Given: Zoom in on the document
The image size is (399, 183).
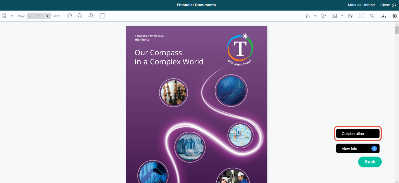Looking at the screenshot, I should coord(91,16).
